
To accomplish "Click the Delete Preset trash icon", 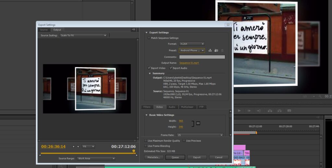I will [222, 50].
